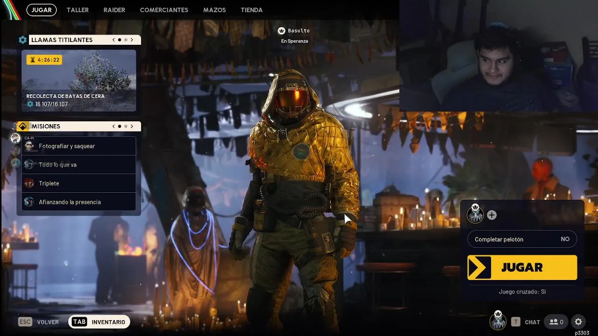The width and height of the screenshot is (598, 336).
Task: Click the squad leader avatar in party panel
Action: tap(476, 214)
